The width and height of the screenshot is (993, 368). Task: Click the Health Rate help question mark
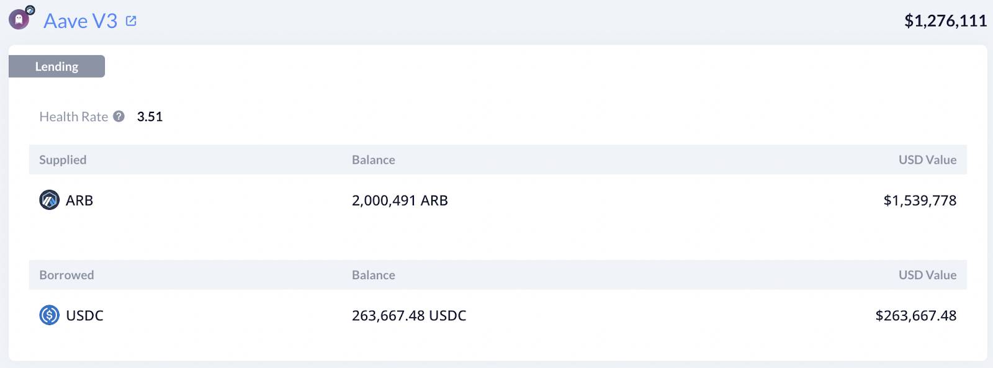(x=119, y=116)
